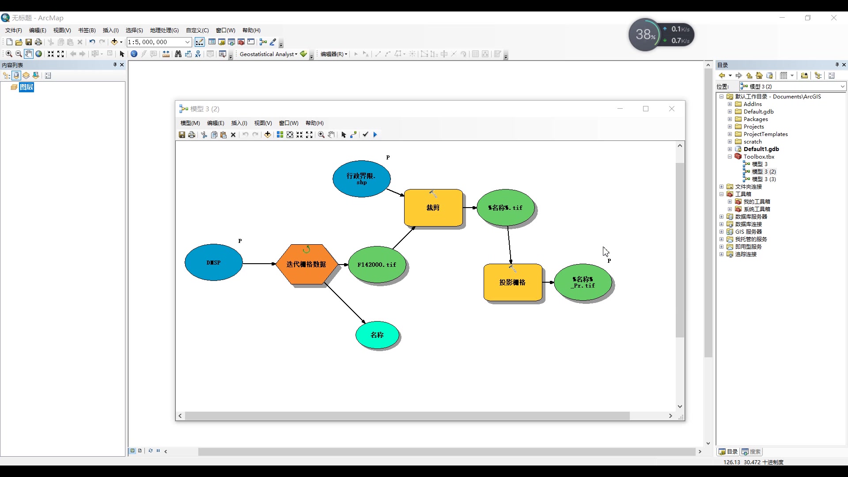Open the ModelBuilder window from the main toolbar
This screenshot has height=477, width=848.
tap(263, 42)
